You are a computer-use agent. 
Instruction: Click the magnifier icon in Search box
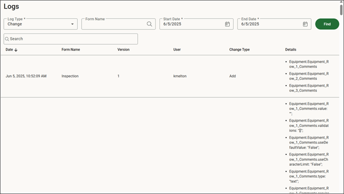(7, 39)
